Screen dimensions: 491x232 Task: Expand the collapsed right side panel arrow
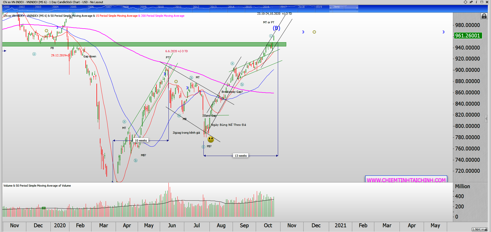point(486,119)
